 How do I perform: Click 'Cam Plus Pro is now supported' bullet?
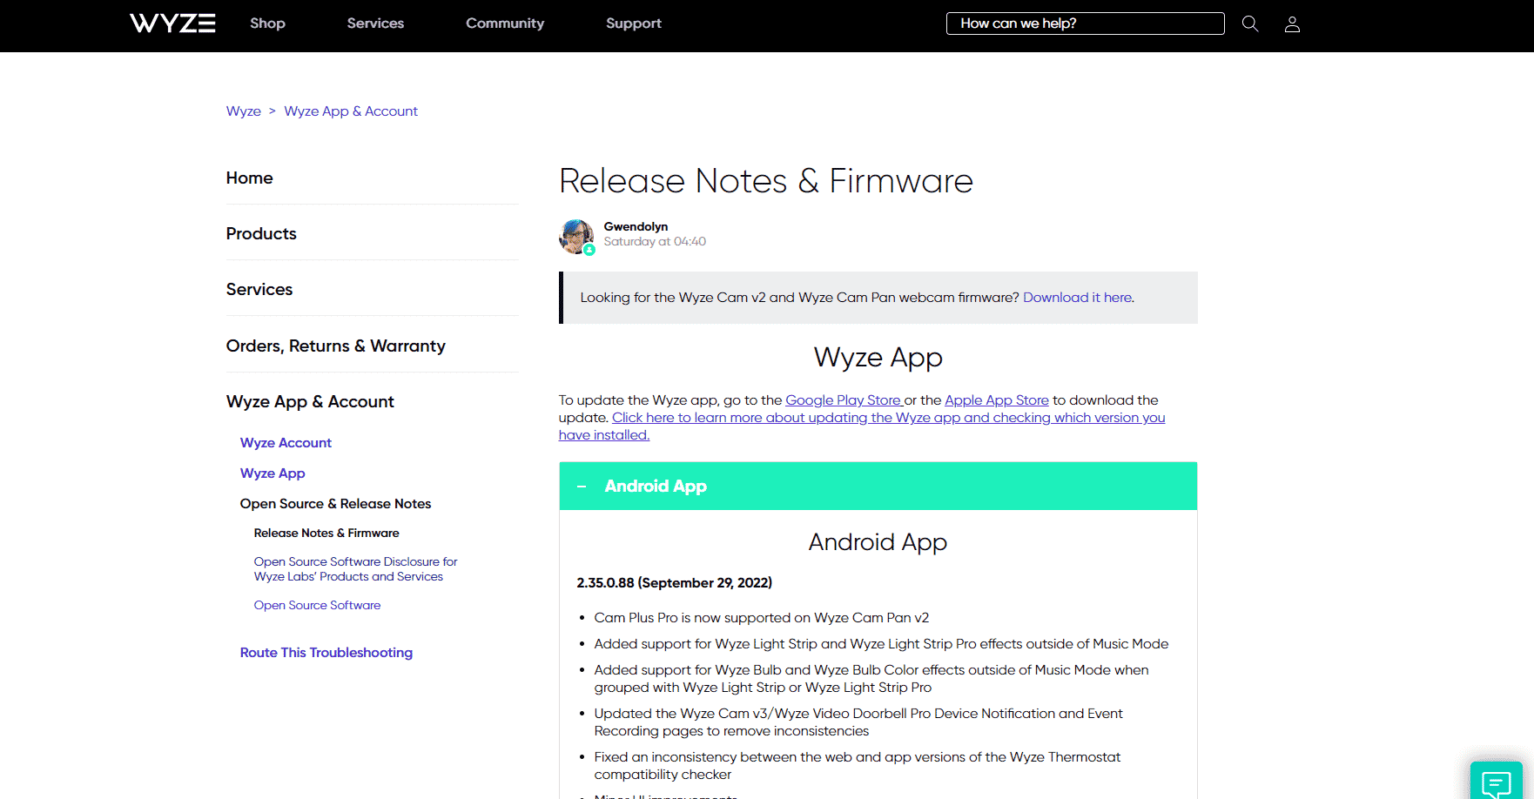coord(761,618)
